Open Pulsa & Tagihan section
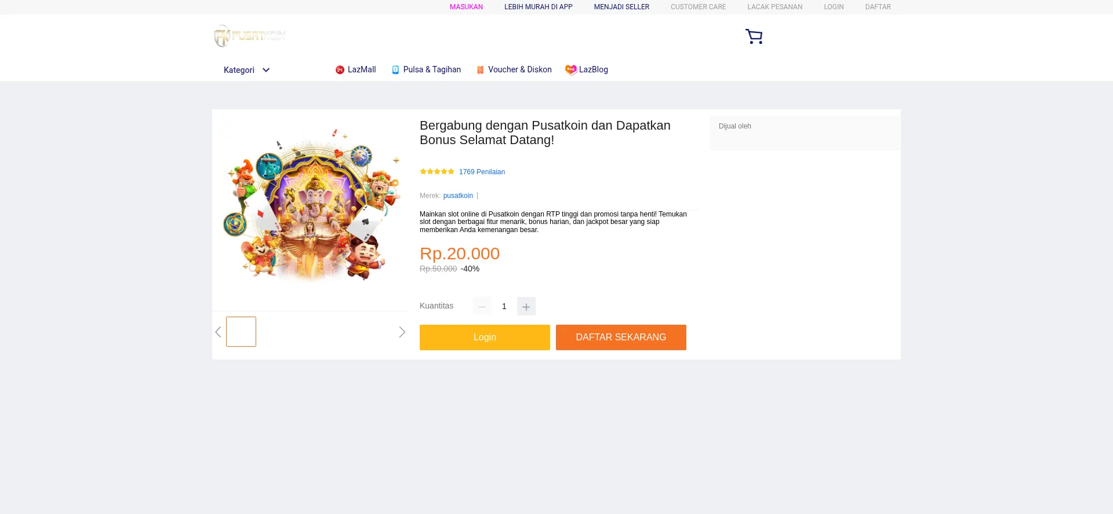Screen dimensions: 1113x514 pos(426,69)
